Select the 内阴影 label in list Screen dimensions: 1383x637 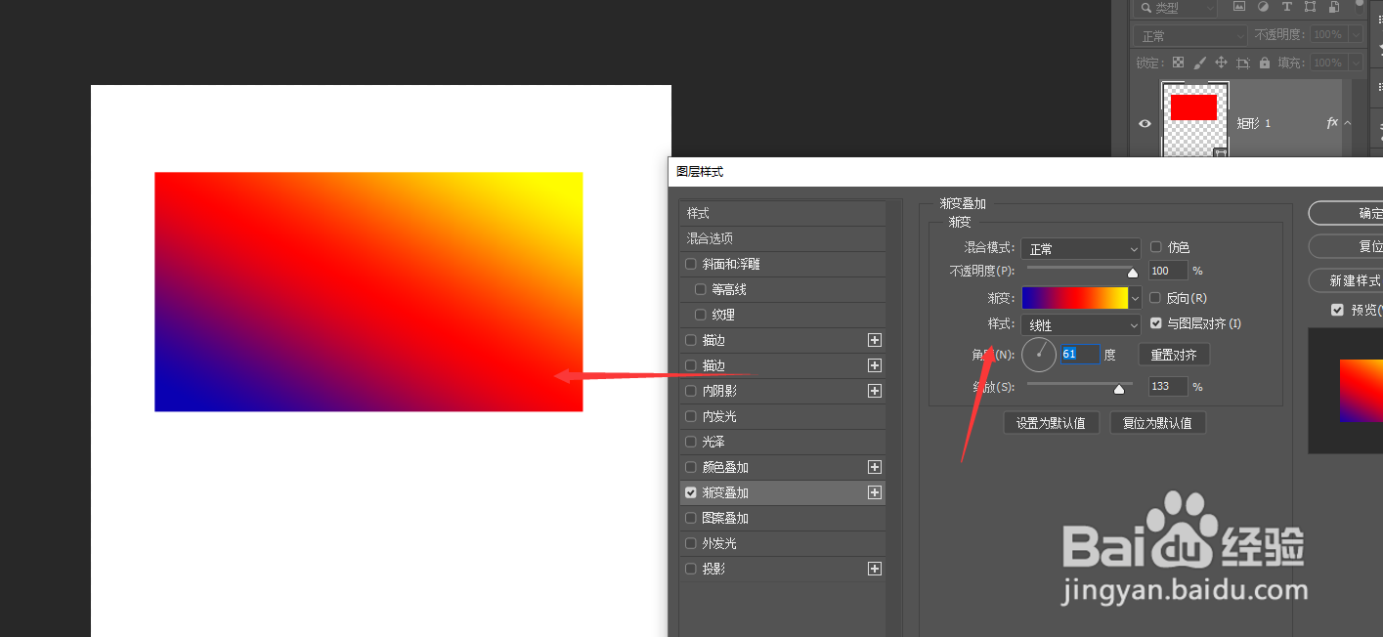(719, 391)
